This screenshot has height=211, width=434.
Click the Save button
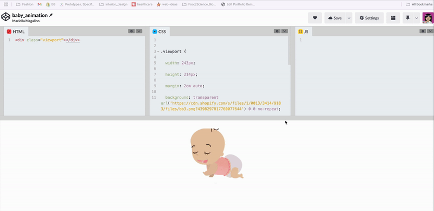[x=335, y=18]
